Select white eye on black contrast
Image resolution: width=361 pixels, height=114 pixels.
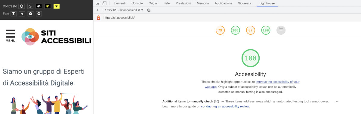(x=39, y=6)
